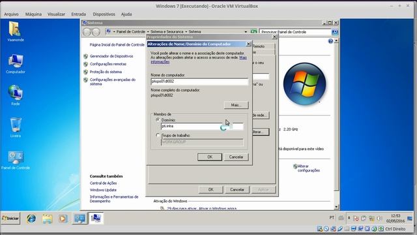Confirm the name/domain changes with OK

click(x=210, y=157)
